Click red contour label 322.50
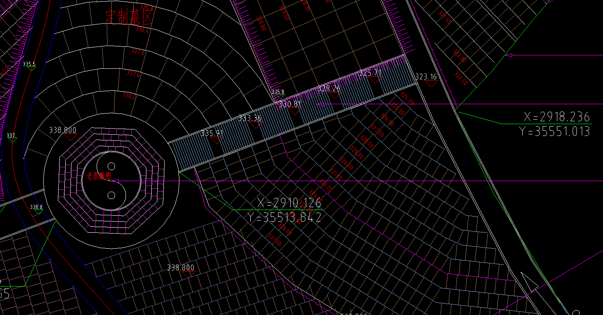This screenshot has height=315, width=603. point(461,79)
